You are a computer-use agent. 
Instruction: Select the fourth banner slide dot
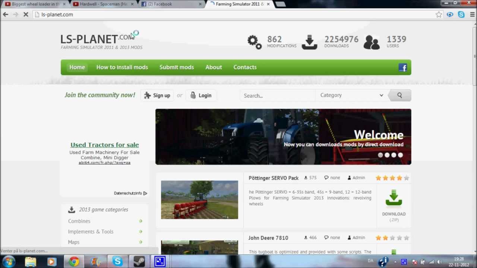pos(401,155)
